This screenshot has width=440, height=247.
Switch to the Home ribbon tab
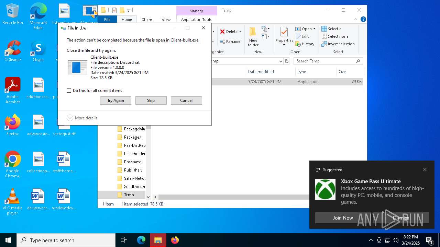[x=127, y=20]
